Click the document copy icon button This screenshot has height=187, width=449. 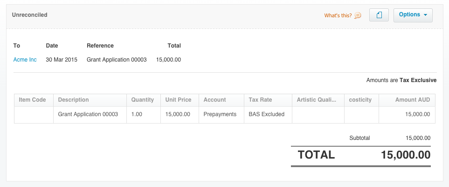tap(379, 15)
